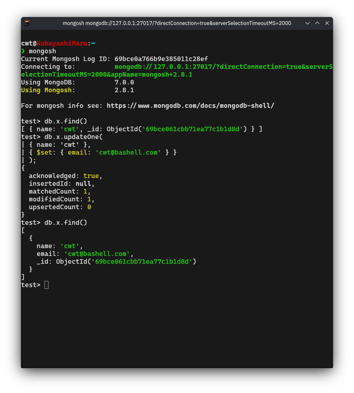Click the Mongosh Log ID value

[161, 59]
